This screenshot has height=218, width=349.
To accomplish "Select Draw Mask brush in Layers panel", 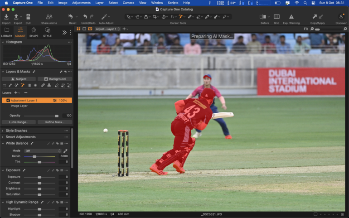I will (10, 85).
